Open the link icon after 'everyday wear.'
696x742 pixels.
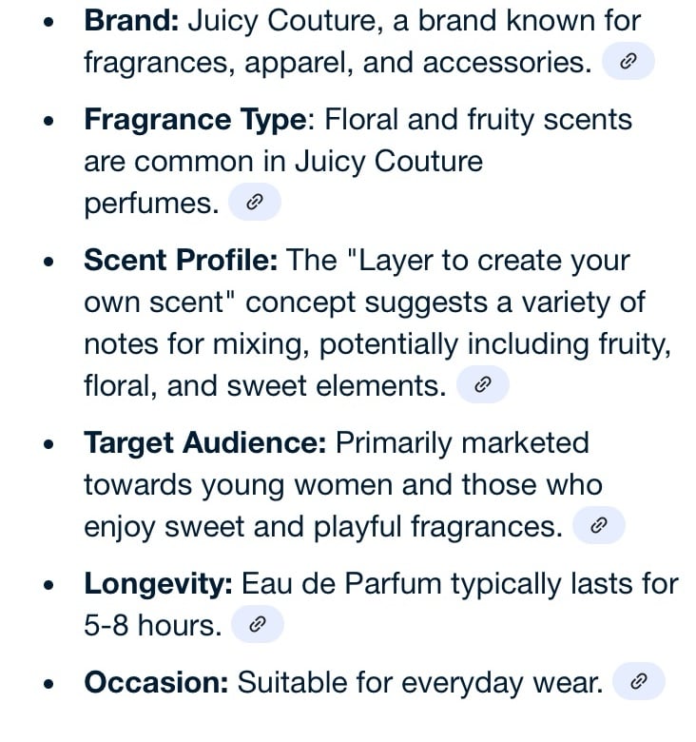click(639, 681)
